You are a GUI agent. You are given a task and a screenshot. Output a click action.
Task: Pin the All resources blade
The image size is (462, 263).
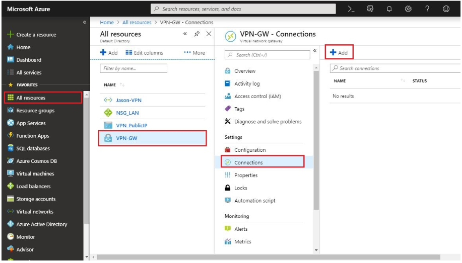click(197, 34)
